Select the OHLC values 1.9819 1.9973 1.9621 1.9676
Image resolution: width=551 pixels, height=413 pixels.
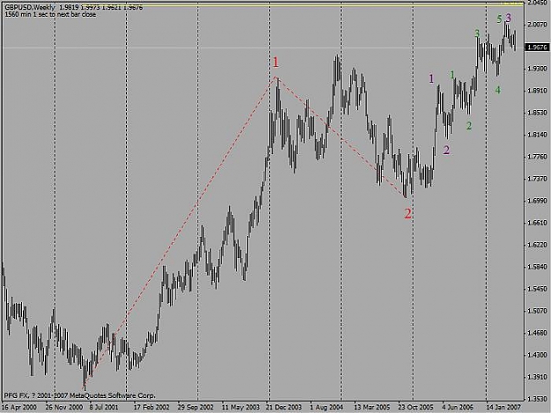101,7
